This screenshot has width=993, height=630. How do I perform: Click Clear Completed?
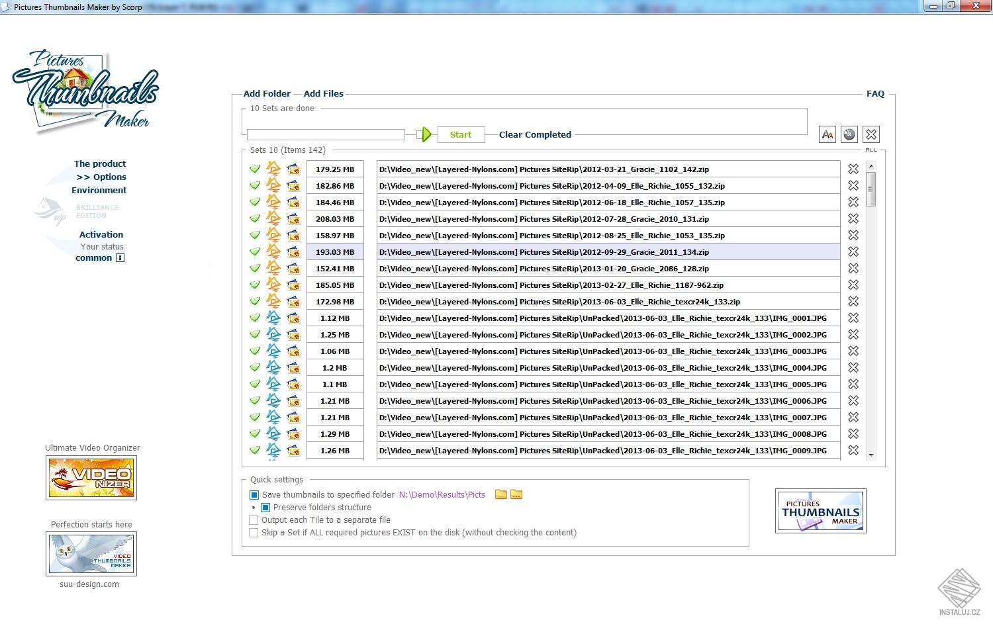point(535,134)
